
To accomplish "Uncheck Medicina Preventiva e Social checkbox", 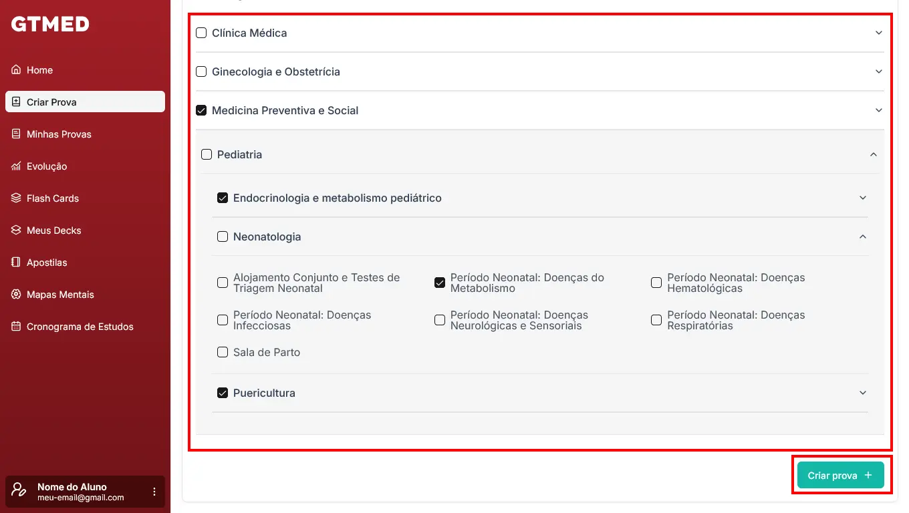I will (x=201, y=110).
